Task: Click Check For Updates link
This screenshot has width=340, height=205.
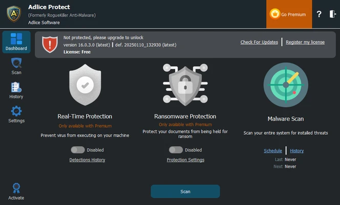Action: pyautogui.click(x=259, y=42)
